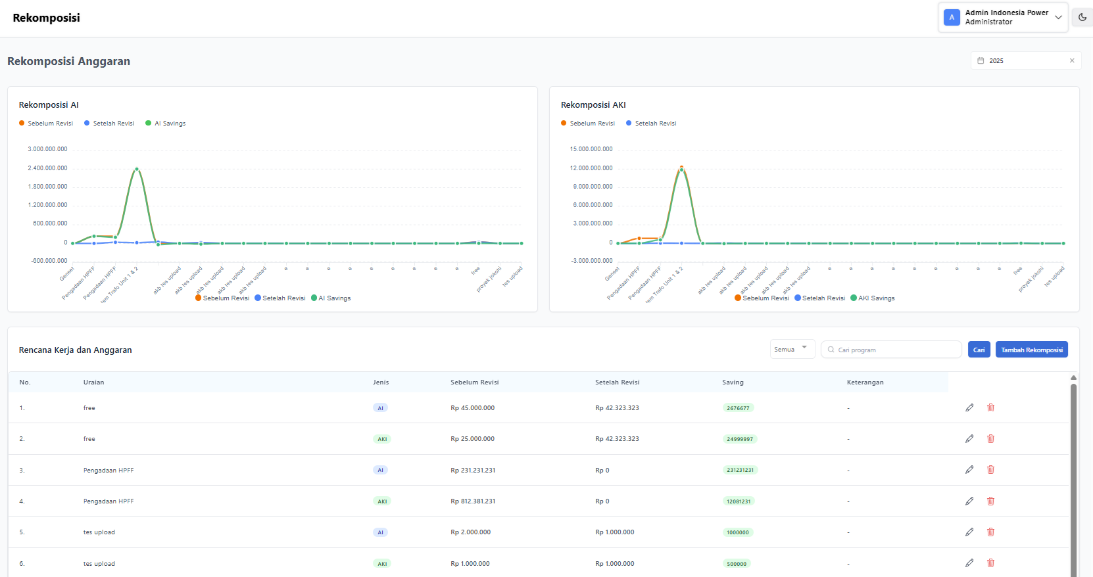Open the Semua filter dropdown
Viewport: 1093px width, 577px height.
(792, 350)
